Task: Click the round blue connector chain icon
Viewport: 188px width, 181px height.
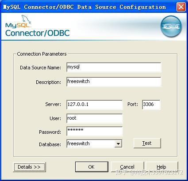Action: (x=171, y=26)
